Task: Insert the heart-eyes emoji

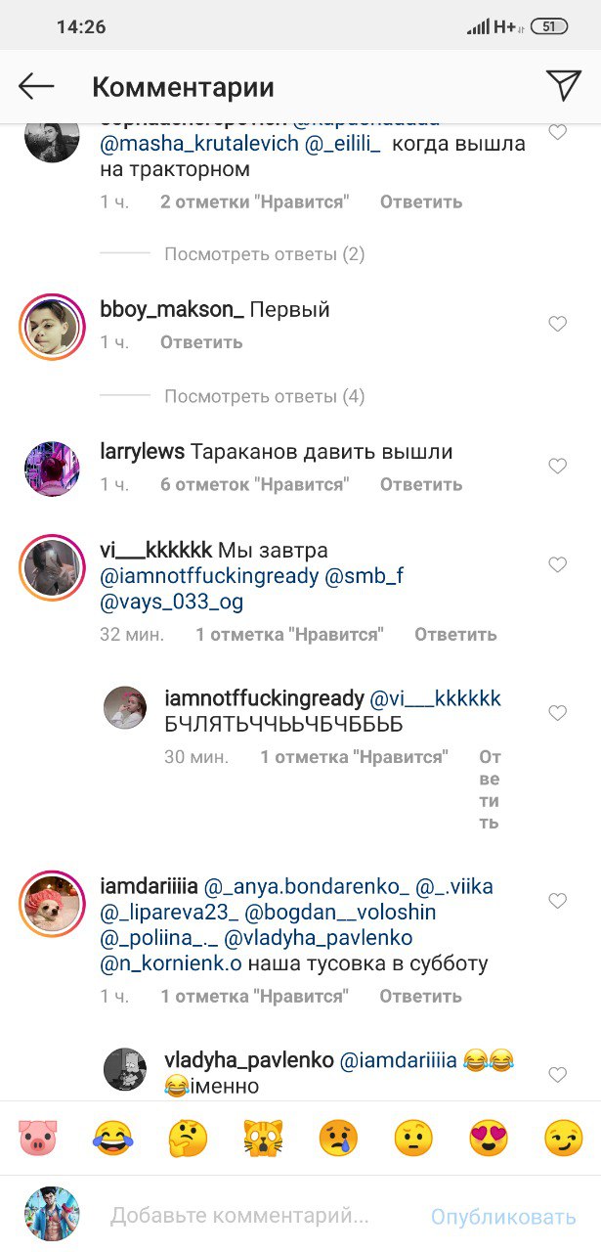Action: [489, 1138]
